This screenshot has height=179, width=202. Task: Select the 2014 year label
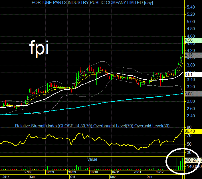click(x=6, y=177)
